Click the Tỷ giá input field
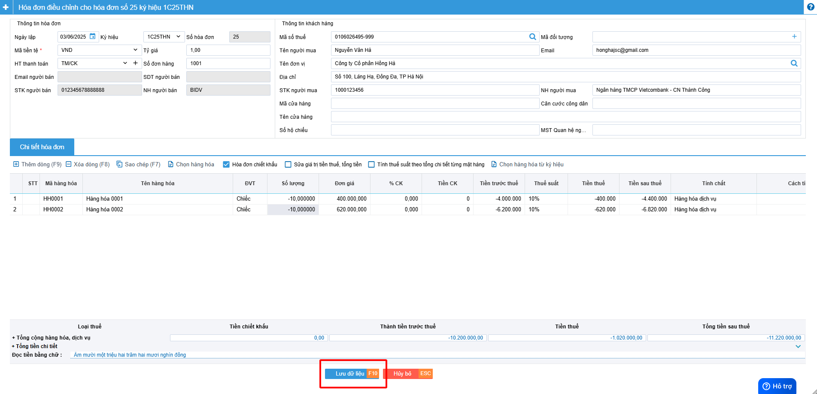Image resolution: width=817 pixels, height=394 pixels. (228, 50)
